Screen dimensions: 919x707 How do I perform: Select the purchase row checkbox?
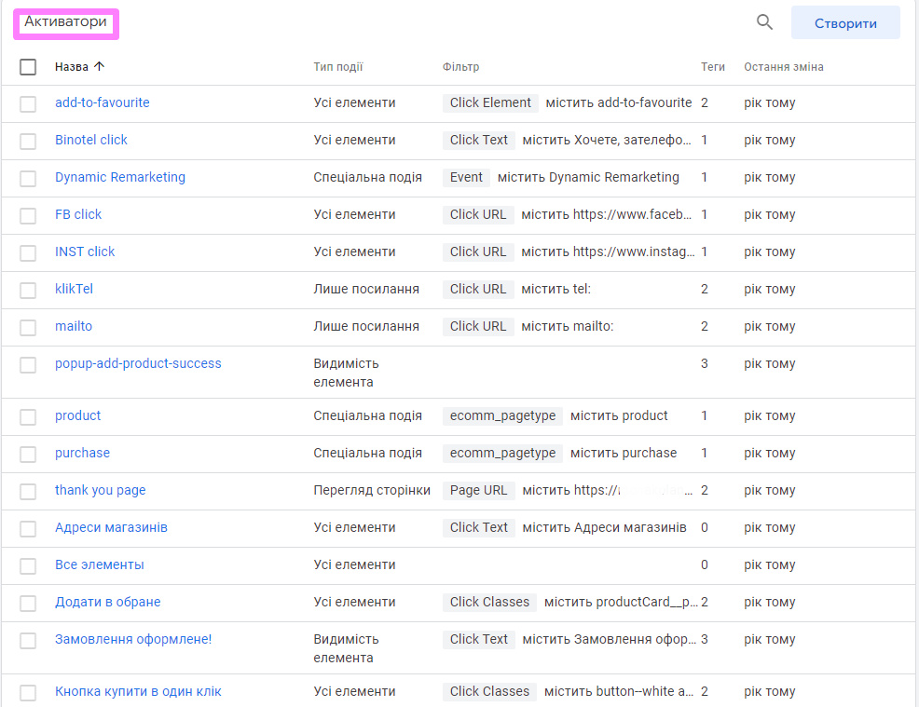pos(28,454)
